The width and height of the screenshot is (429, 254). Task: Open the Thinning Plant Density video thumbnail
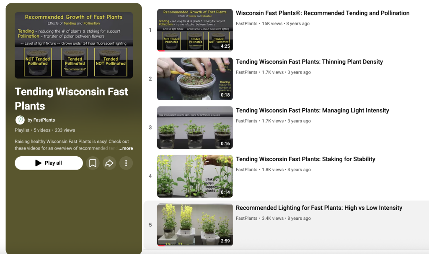coord(195,79)
